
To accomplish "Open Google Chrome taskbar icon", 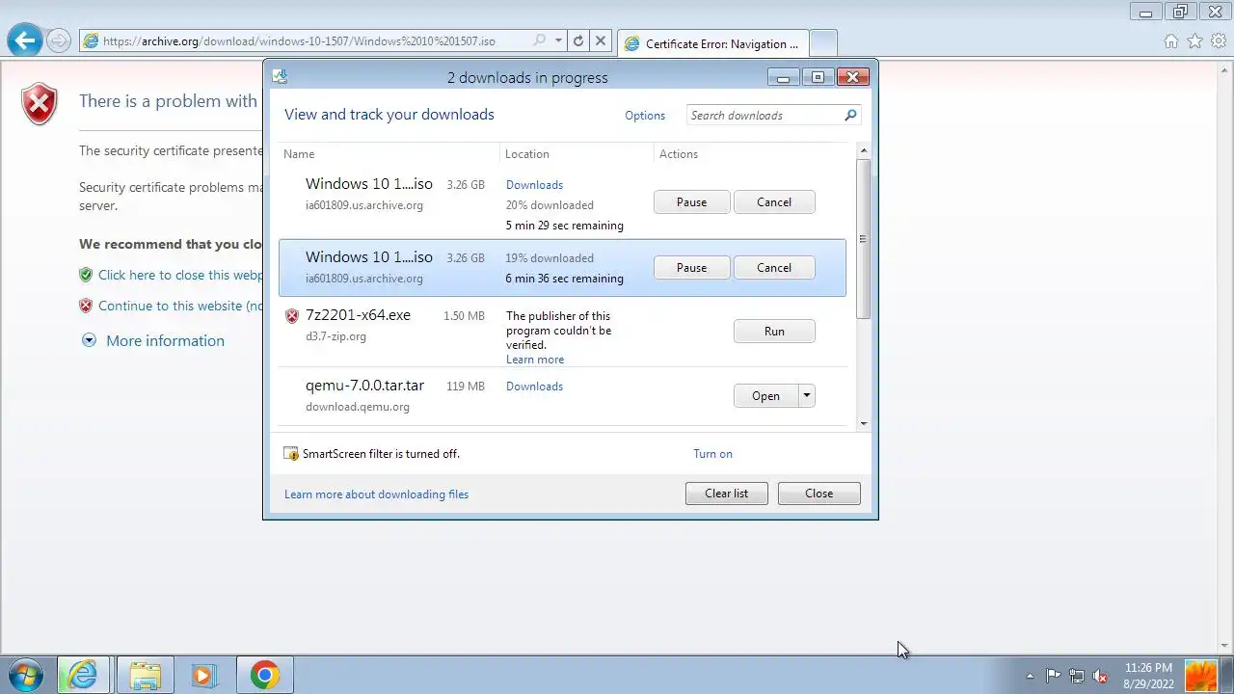I will [x=265, y=675].
